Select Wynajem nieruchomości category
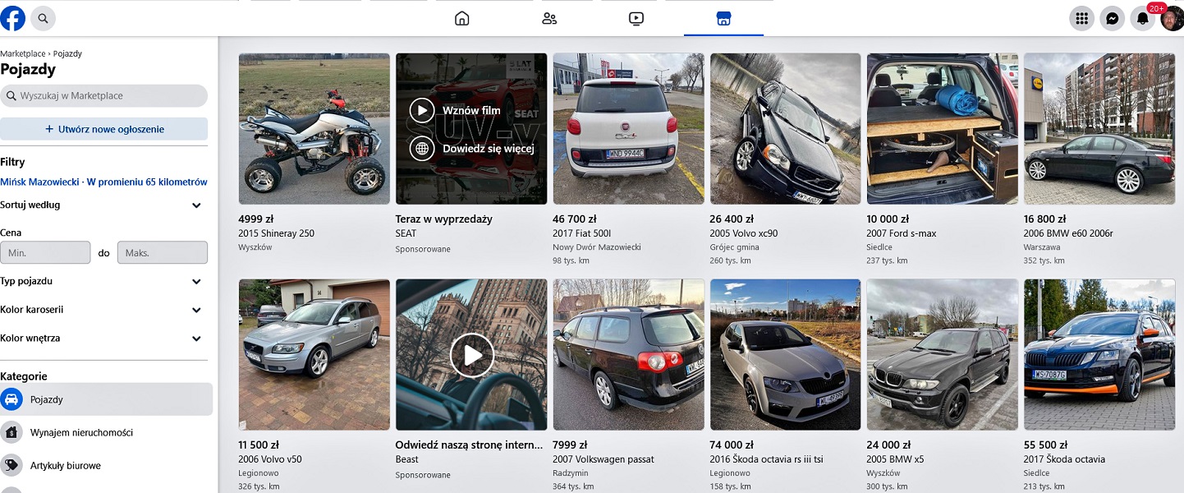Screen dimensions: 1184x493 pos(106,432)
